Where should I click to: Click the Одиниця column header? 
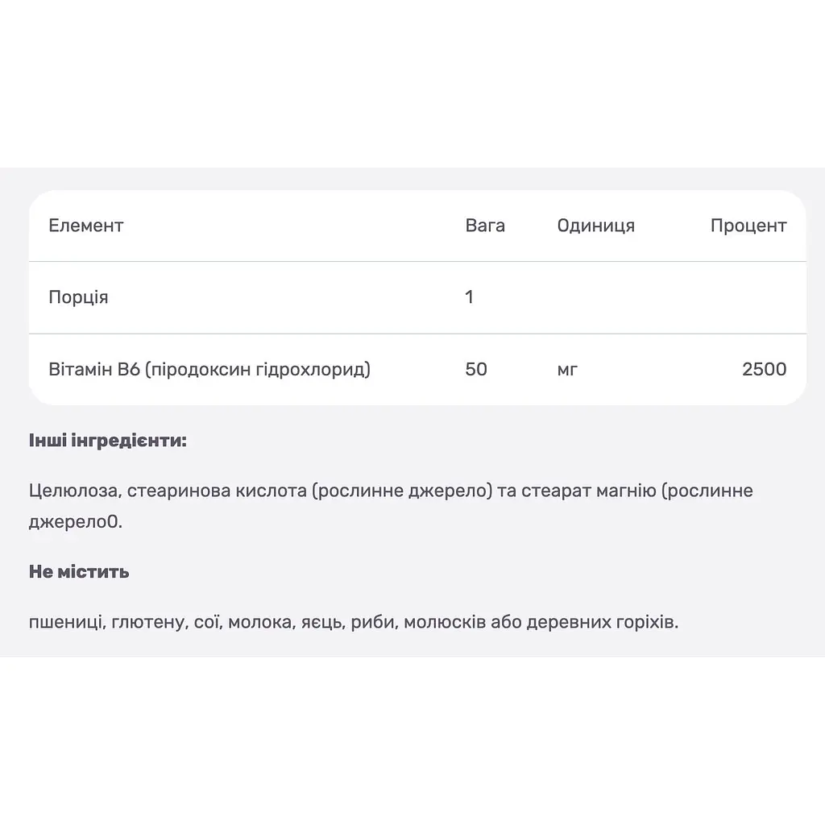pyautogui.click(x=595, y=226)
